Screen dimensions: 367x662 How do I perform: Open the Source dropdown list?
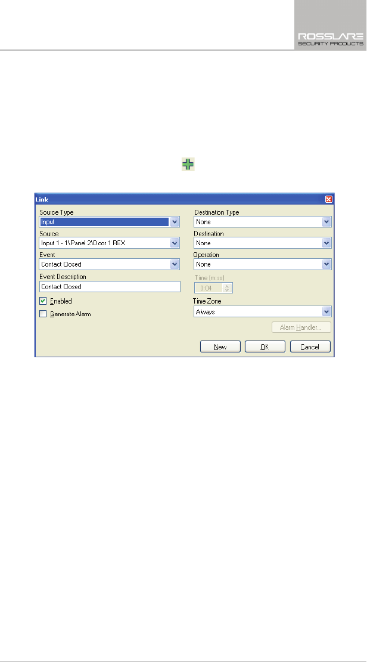click(175, 243)
